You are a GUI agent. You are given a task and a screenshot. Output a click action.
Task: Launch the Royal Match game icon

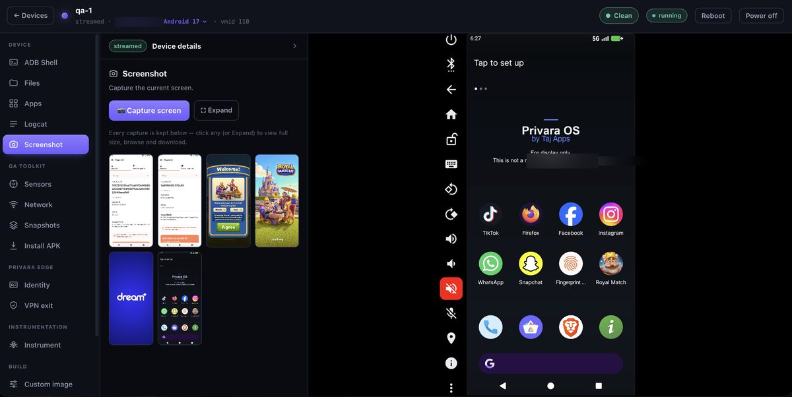pos(611,264)
